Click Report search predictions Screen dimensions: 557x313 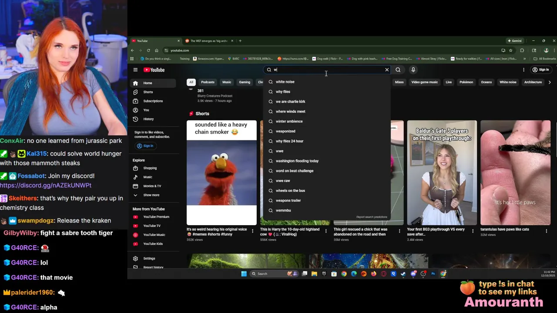(x=372, y=217)
